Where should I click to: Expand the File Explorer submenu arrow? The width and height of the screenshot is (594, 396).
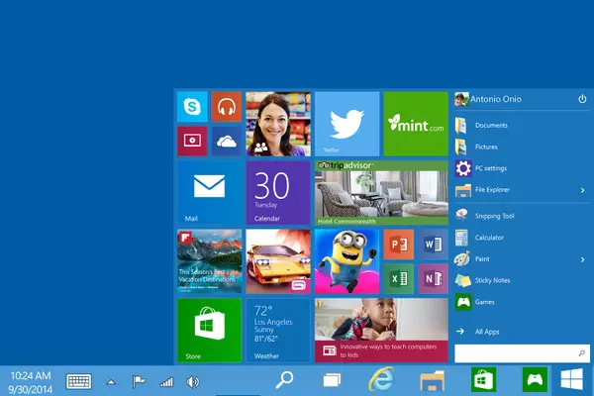(x=583, y=190)
